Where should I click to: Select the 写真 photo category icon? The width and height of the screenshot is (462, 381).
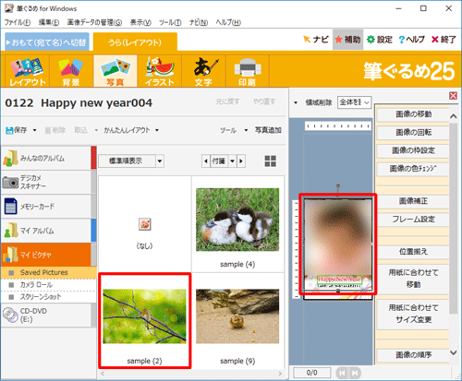[x=115, y=71]
